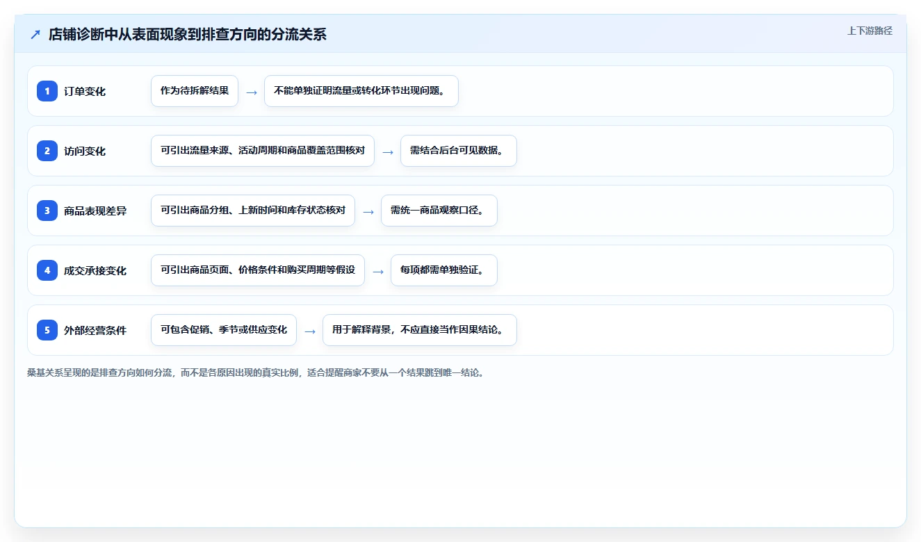The width and height of the screenshot is (921, 542).
Task: Click the 成交承接变化 row label
Action: (95, 270)
